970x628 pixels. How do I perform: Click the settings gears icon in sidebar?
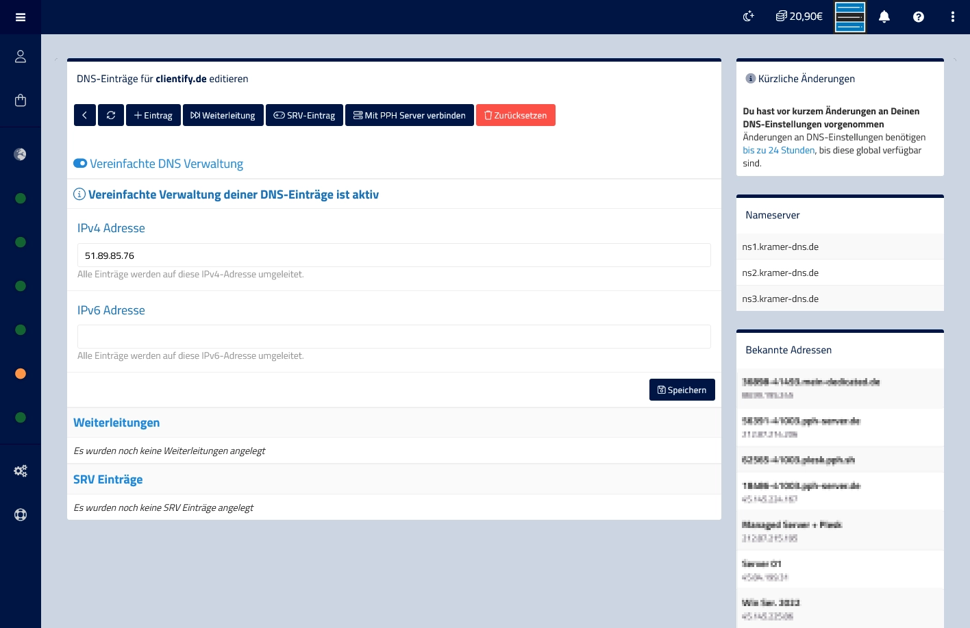(21, 471)
